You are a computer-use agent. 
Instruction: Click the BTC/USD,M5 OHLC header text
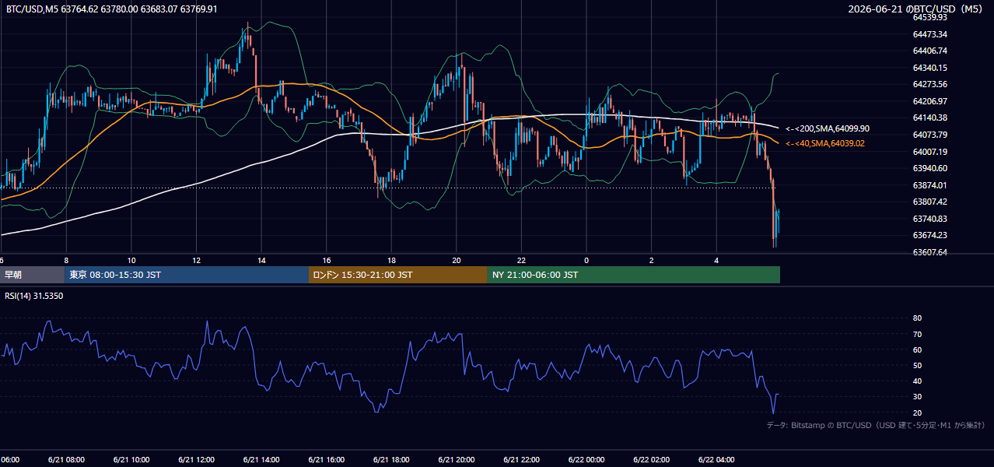[112, 9]
